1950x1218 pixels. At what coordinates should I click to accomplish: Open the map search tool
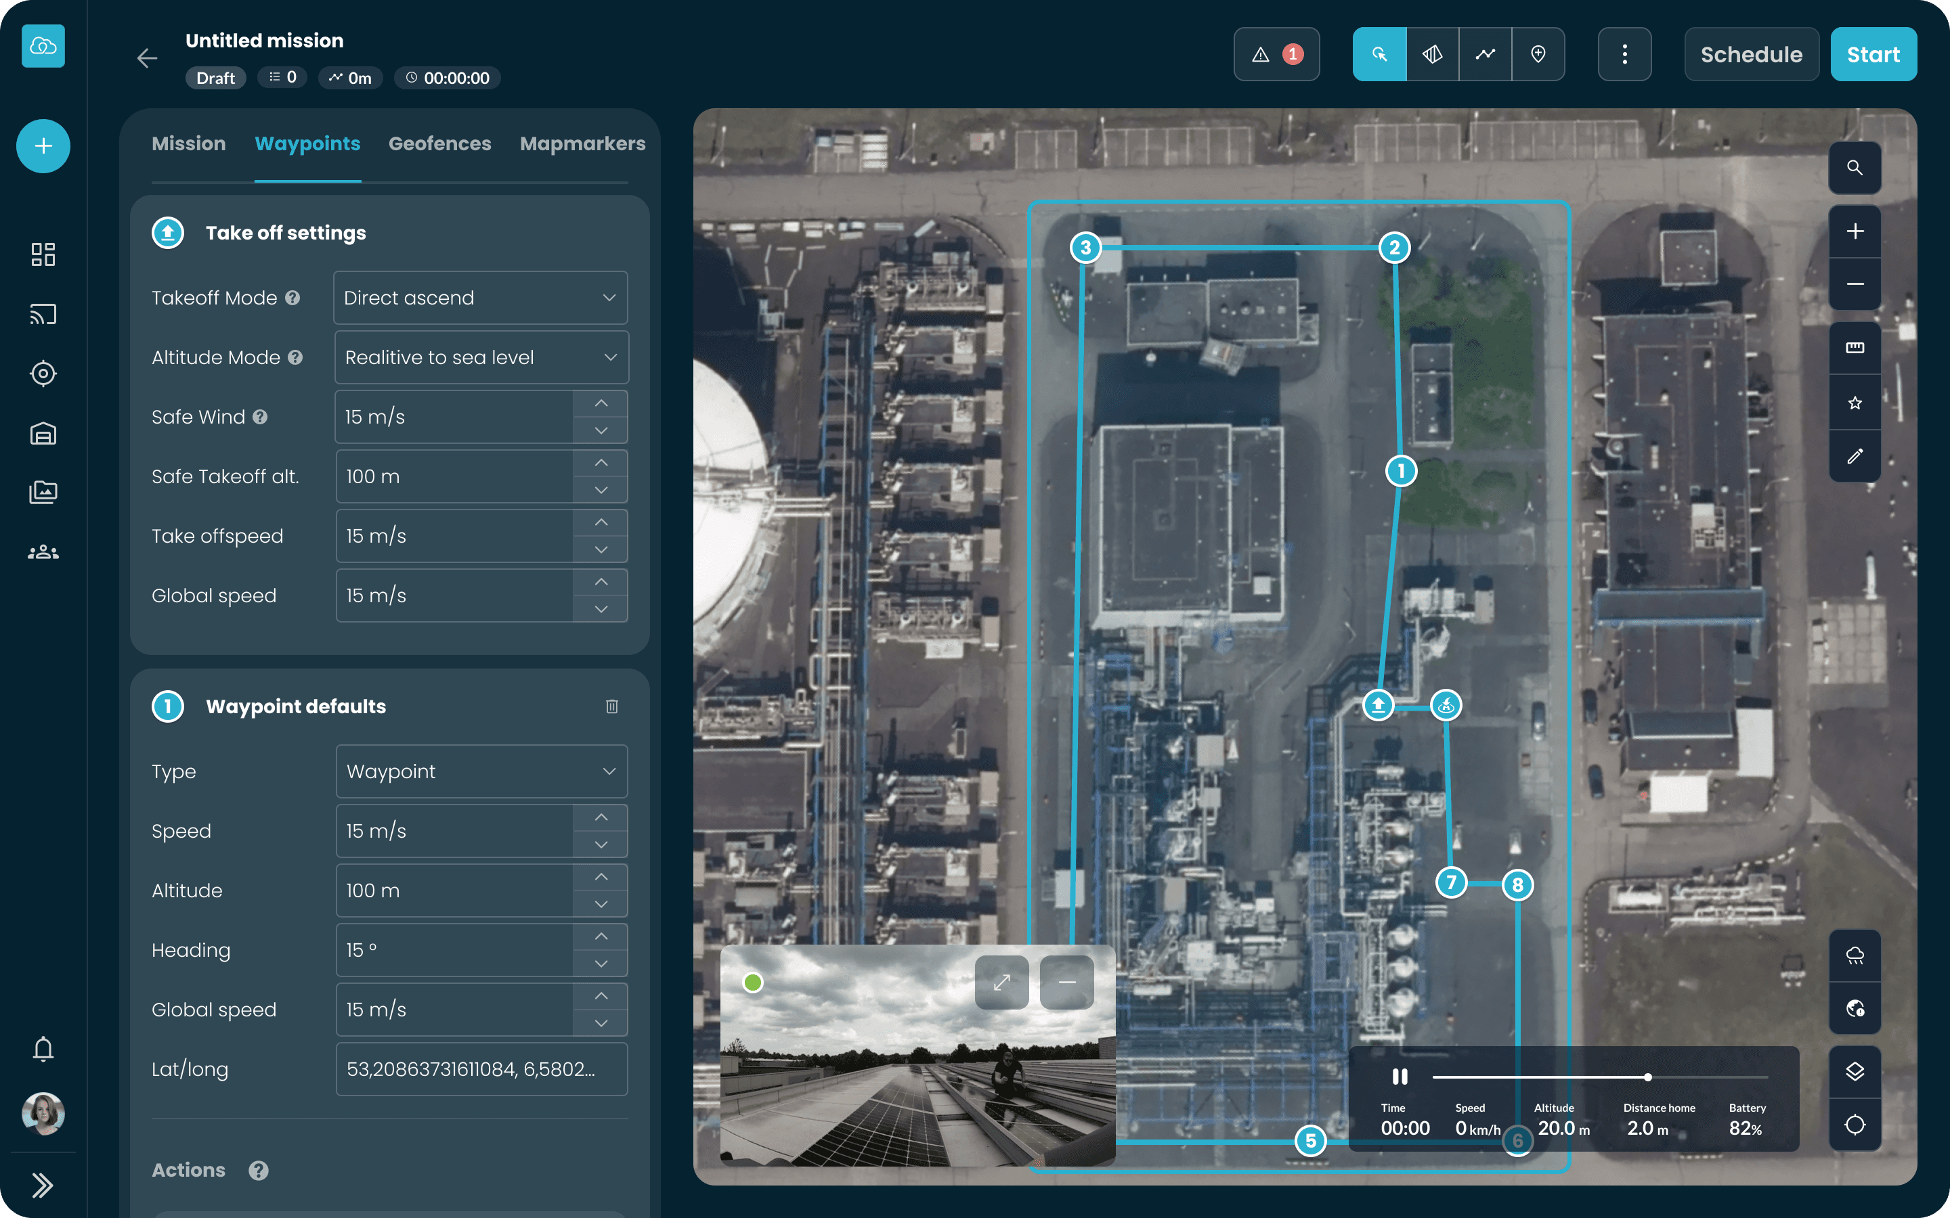(1855, 168)
